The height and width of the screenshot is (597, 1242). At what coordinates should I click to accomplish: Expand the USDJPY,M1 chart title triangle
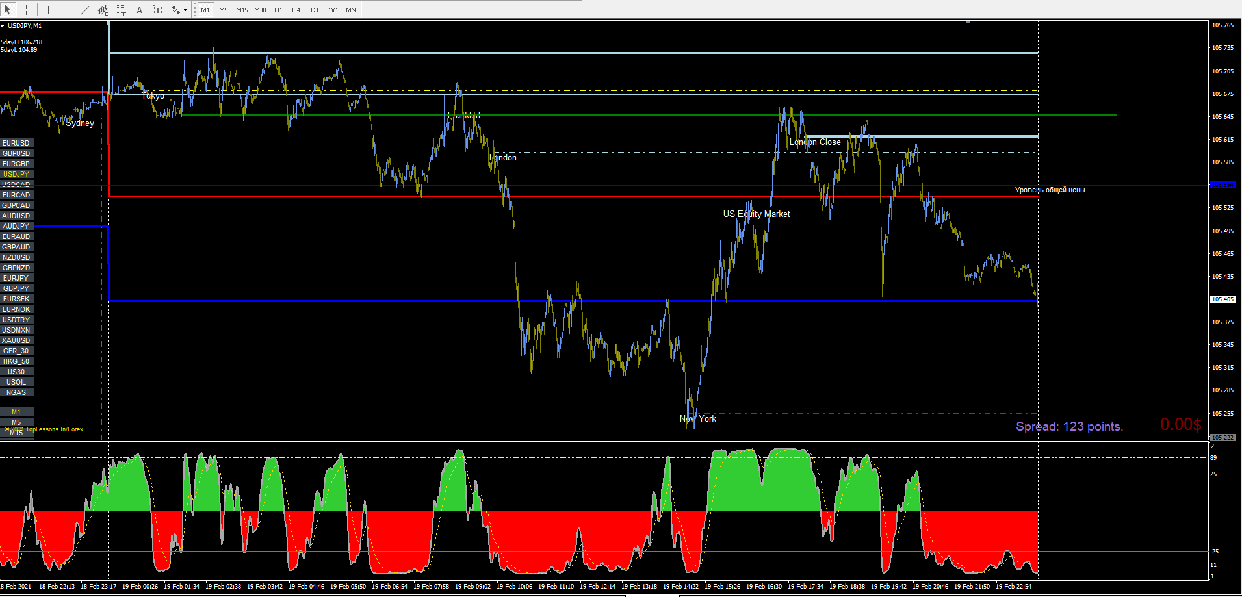click(3, 26)
